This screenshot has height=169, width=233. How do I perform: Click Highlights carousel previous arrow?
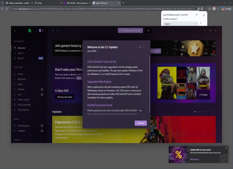(212, 112)
